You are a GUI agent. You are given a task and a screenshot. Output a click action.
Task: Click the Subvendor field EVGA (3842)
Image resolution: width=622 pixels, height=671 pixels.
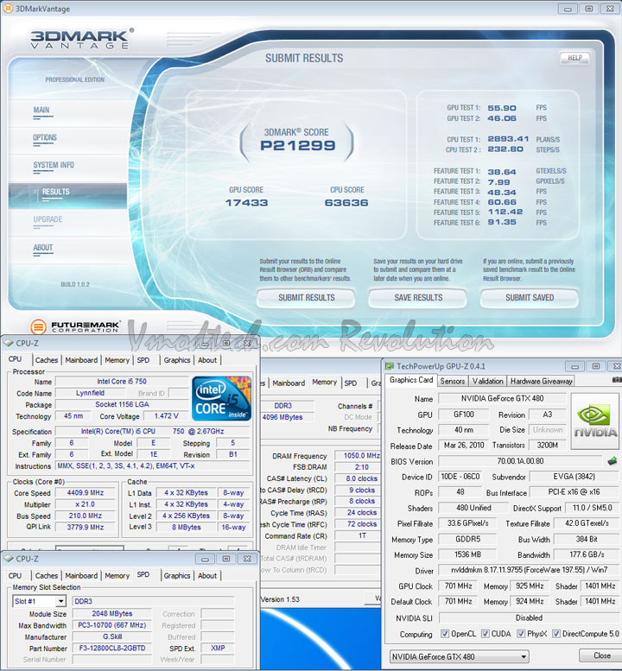574,477
